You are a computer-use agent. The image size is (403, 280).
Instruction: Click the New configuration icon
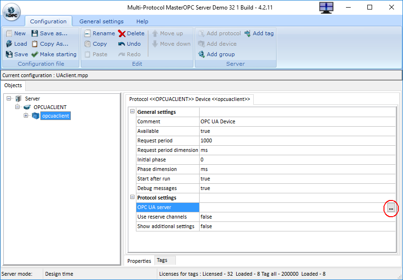point(9,33)
